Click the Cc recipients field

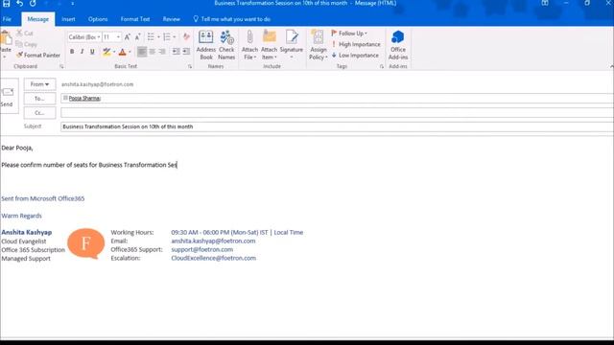337,113
